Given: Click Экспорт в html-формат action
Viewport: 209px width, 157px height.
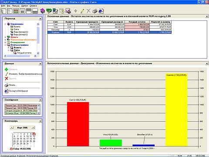Looking at the screenshot, I should point(16,91).
